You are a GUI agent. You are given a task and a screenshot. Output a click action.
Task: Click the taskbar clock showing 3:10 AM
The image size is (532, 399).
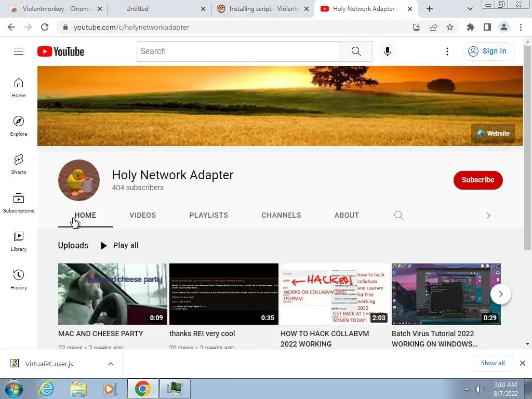click(x=506, y=389)
